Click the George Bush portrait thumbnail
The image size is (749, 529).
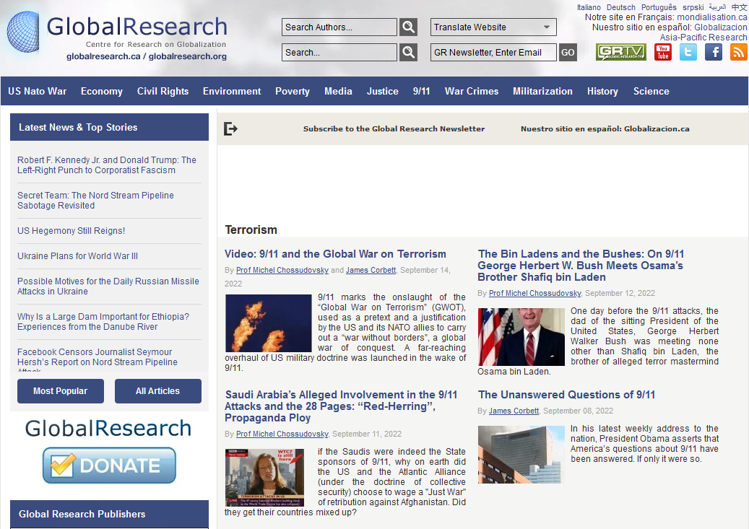point(521,337)
